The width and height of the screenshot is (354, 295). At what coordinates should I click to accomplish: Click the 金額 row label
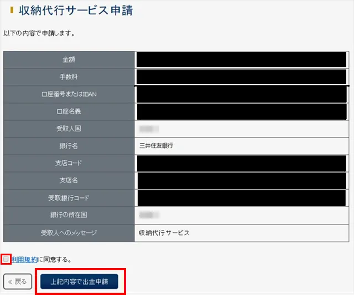click(69, 60)
